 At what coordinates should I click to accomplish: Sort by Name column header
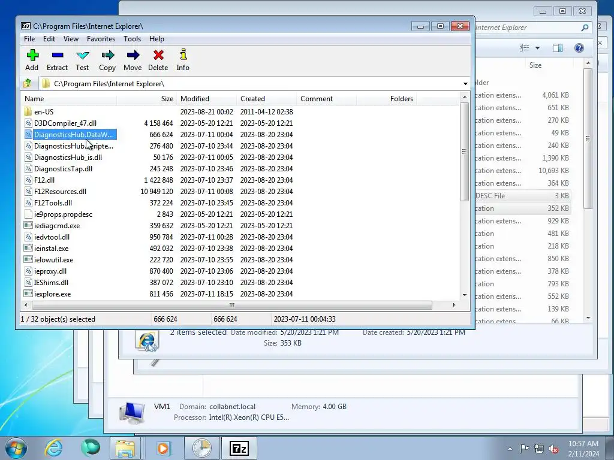pyautogui.click(x=69, y=99)
